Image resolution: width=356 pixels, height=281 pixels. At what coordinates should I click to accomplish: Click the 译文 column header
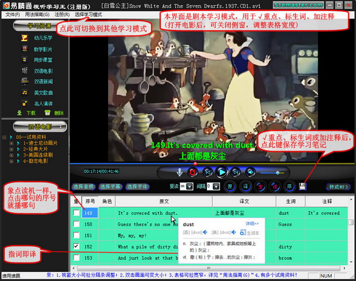pyautogui.click(x=244, y=201)
